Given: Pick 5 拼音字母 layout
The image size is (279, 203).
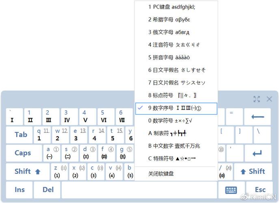Looking at the screenshot, I should 176,58.
